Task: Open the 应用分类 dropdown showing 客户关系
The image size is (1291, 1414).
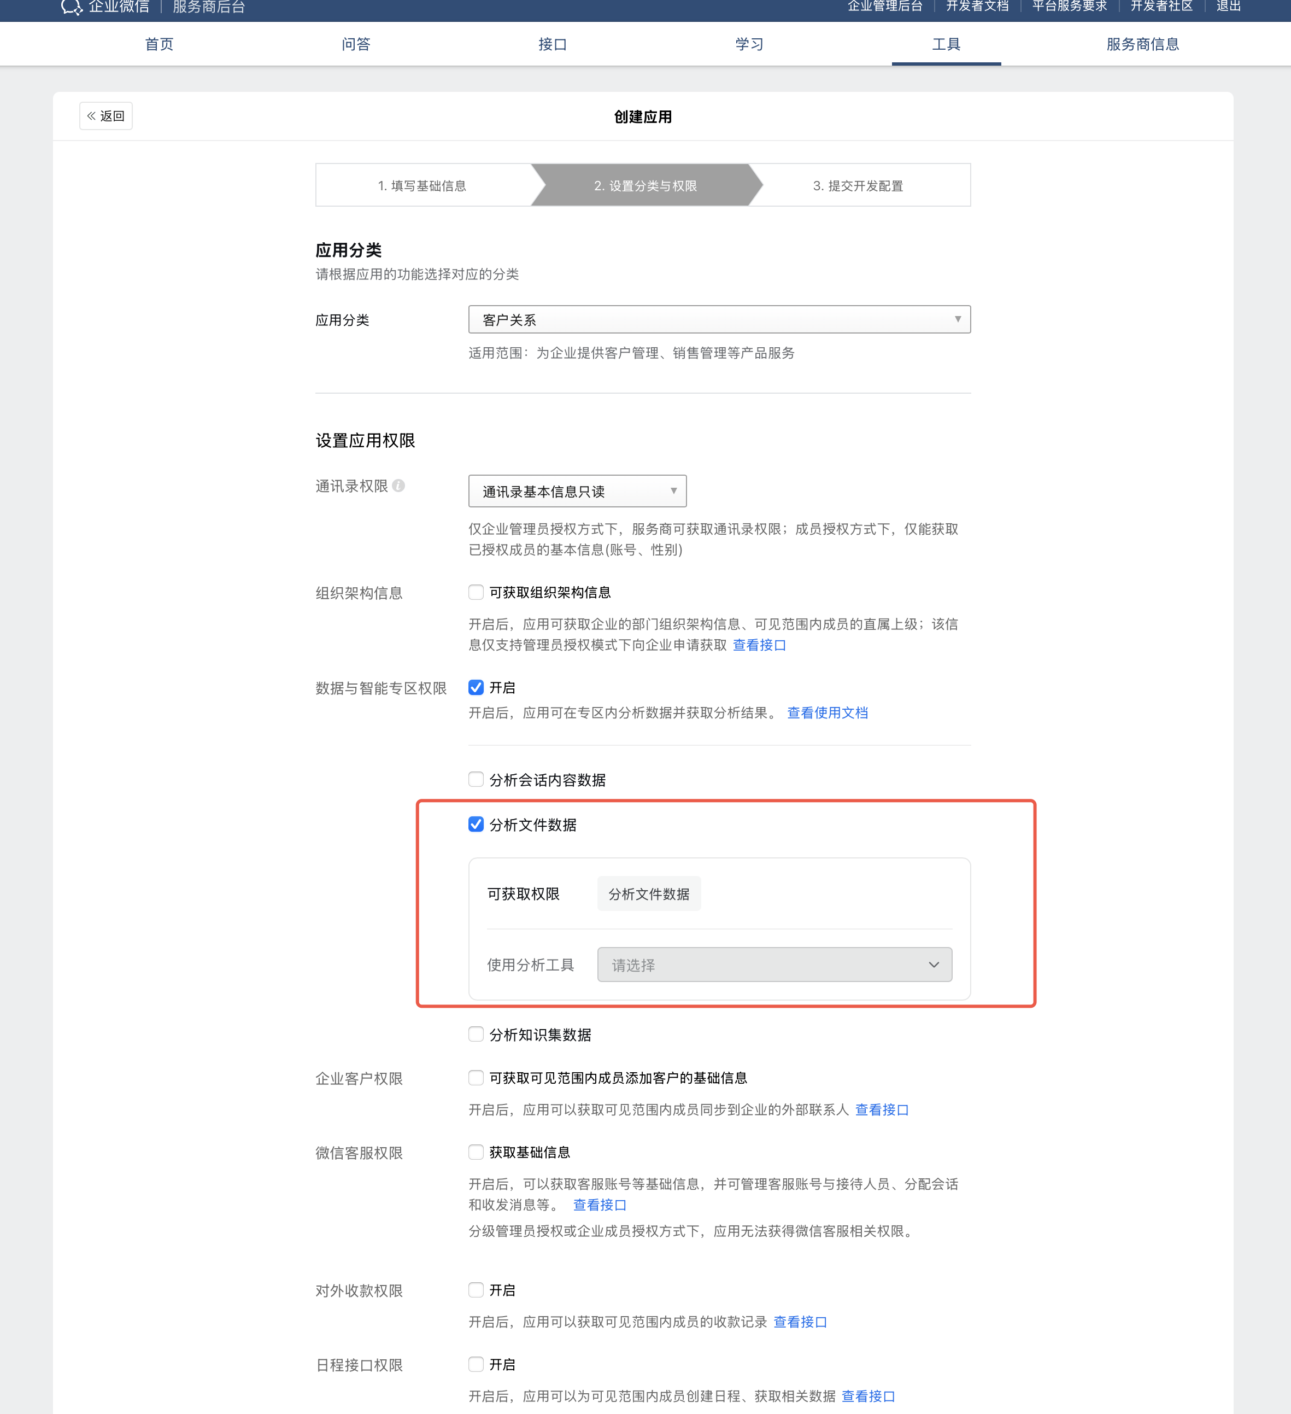Action: coord(719,319)
